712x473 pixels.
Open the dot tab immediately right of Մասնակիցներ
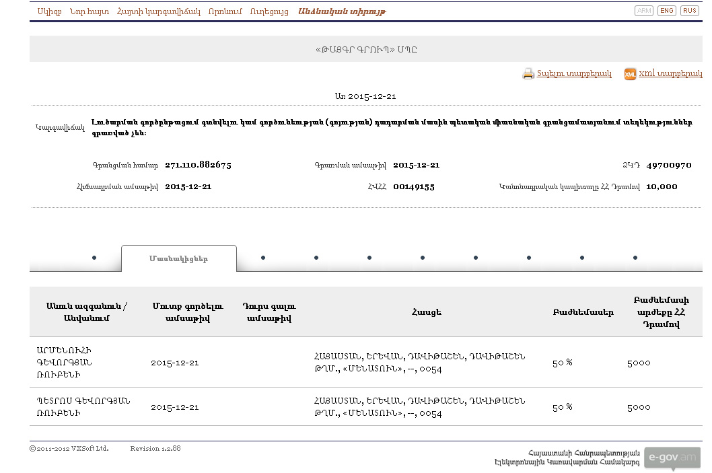263,258
